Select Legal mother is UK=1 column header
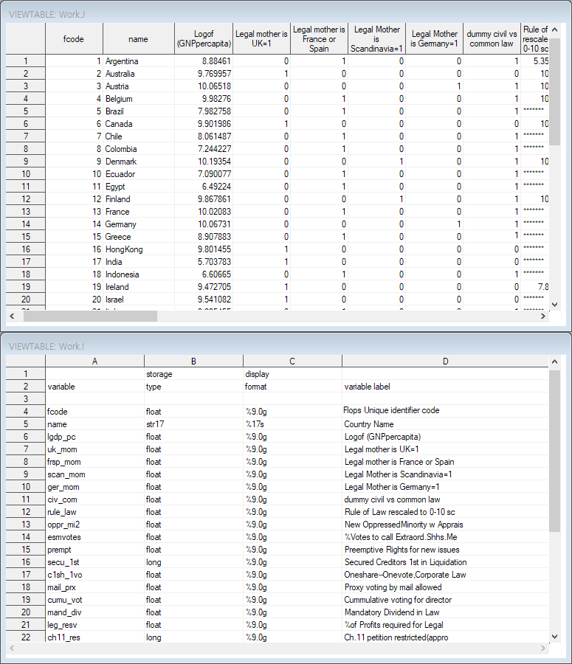Screen dimensions: 572x664 261,39
